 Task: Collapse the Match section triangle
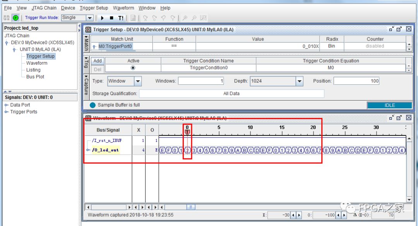86,37
